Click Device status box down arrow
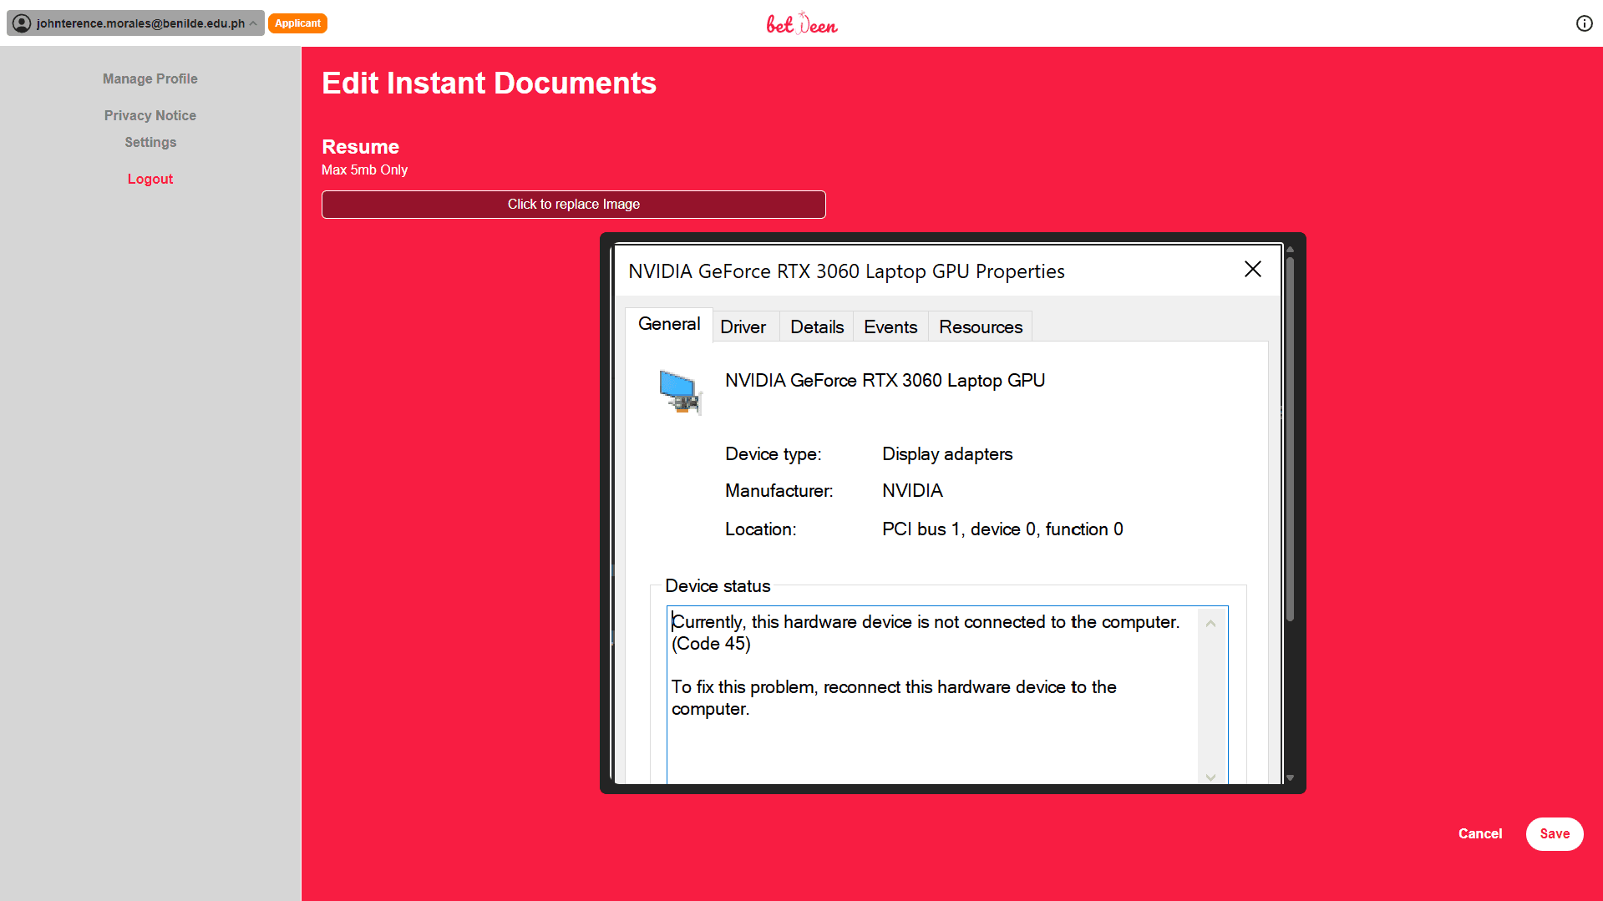 [x=1210, y=777]
